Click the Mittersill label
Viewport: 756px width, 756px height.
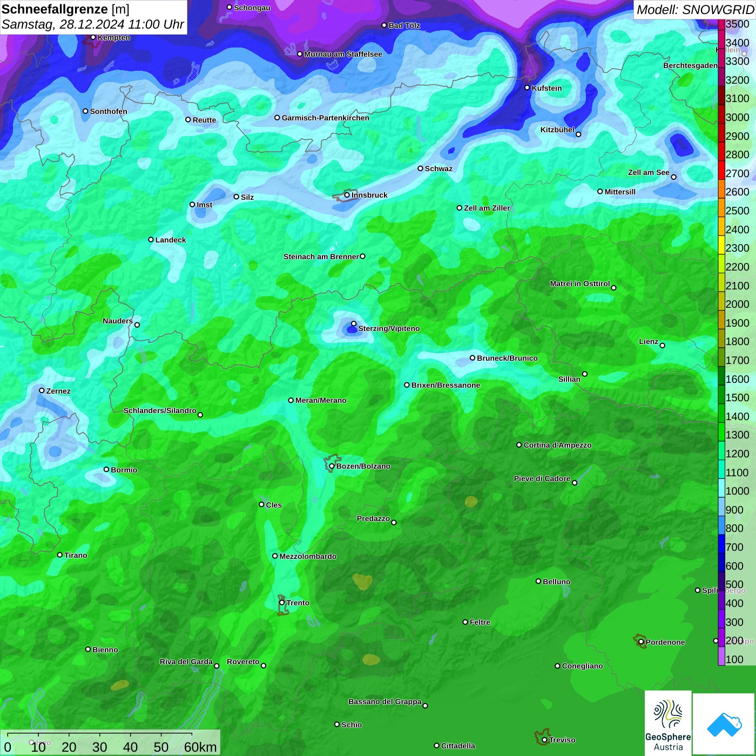point(620,192)
